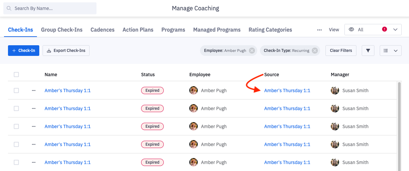Screen dimensions: 409x171
Task: Open the Action Plans tab
Action: point(138,30)
